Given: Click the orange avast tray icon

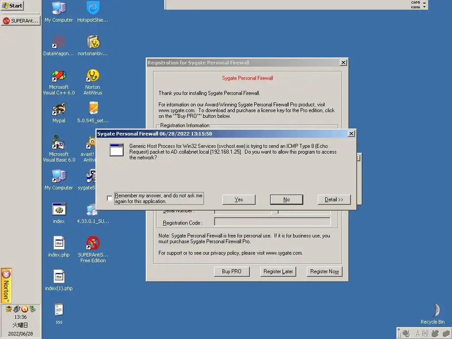Looking at the screenshot, I should coord(25,309).
